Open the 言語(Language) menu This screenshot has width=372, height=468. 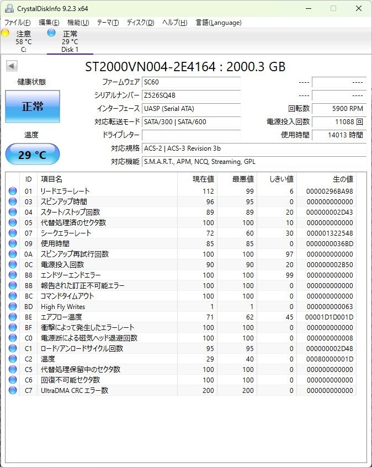219,23
